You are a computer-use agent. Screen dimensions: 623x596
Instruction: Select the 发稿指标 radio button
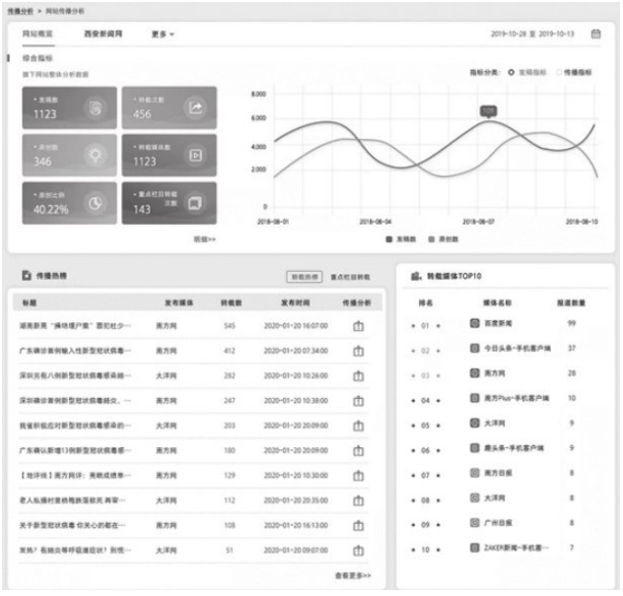[511, 72]
